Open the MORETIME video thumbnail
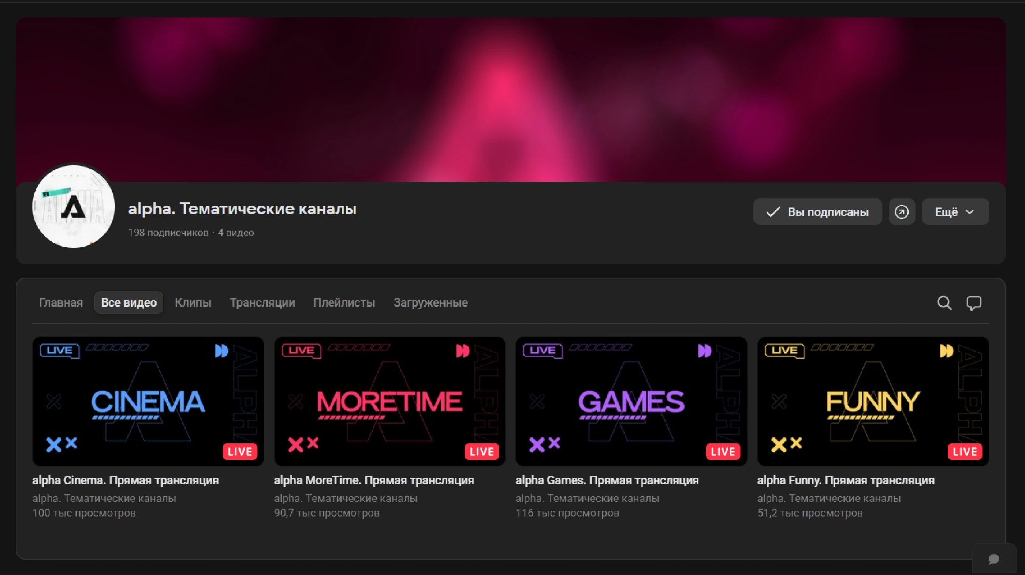 [389, 401]
